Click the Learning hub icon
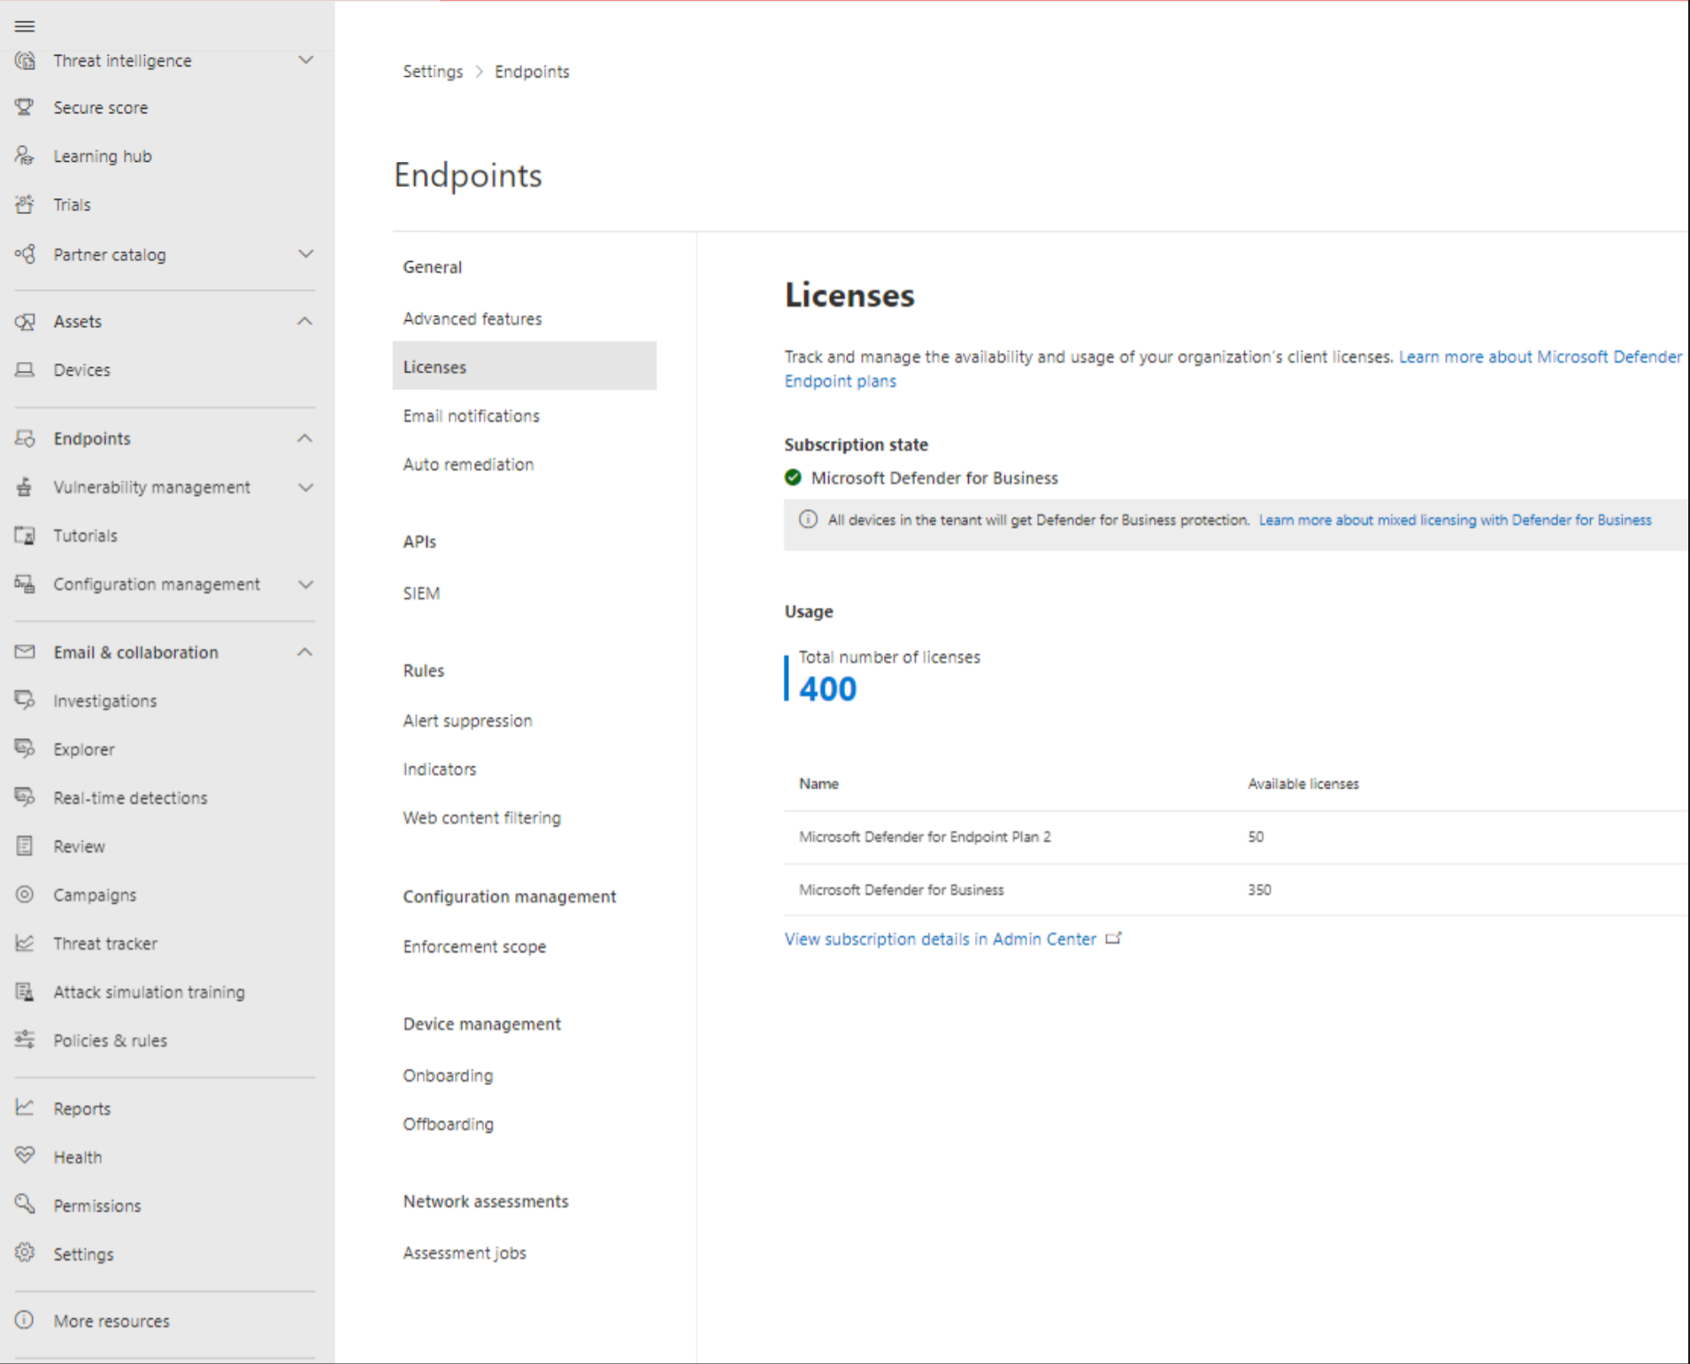Image resolution: width=1690 pixels, height=1364 pixels. click(x=25, y=156)
